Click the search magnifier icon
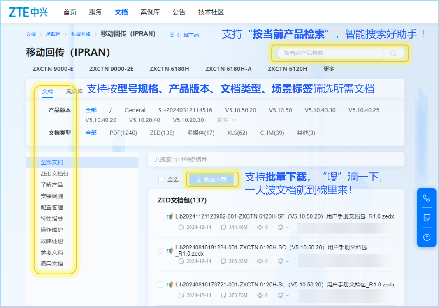Viewport: 439px width, 307px height. click(393, 53)
